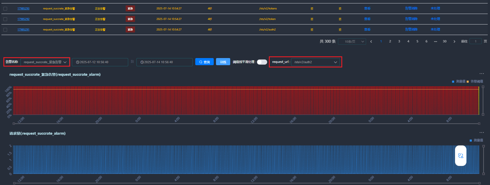
Task: Toggle the blue 测量值 legend in success rate chart
Action: 458,81
